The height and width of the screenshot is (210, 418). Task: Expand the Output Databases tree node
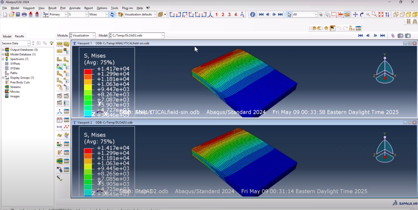pyautogui.click(x=2, y=50)
